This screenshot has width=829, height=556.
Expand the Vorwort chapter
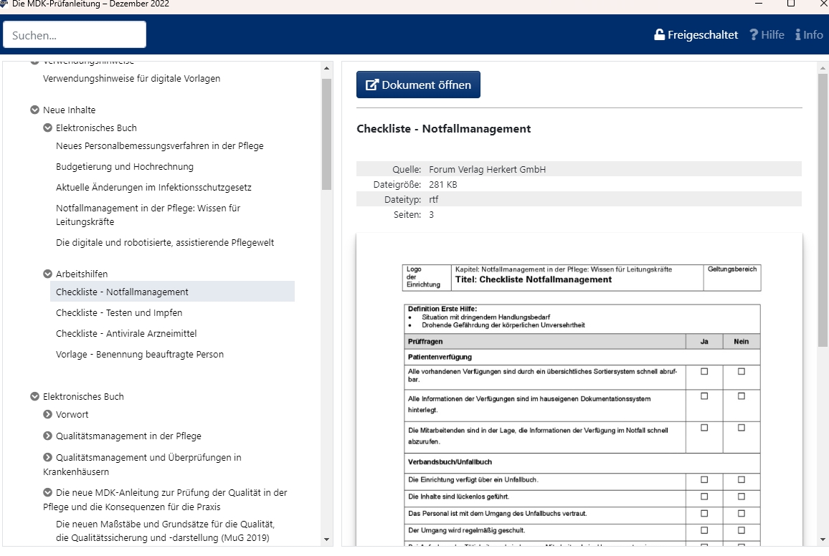48,414
